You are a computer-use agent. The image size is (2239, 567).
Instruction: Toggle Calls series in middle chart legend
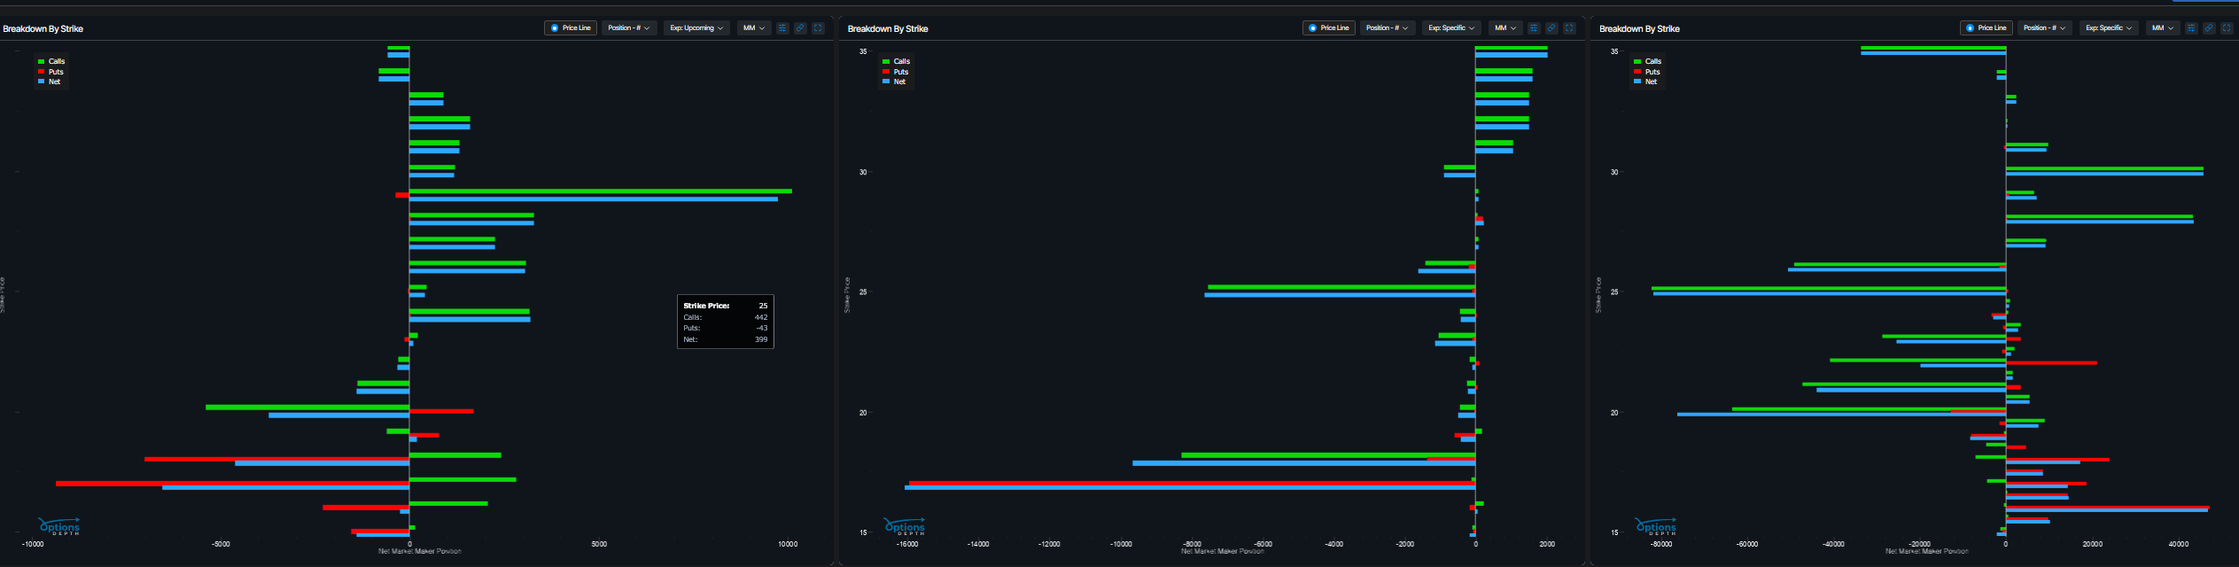click(897, 61)
